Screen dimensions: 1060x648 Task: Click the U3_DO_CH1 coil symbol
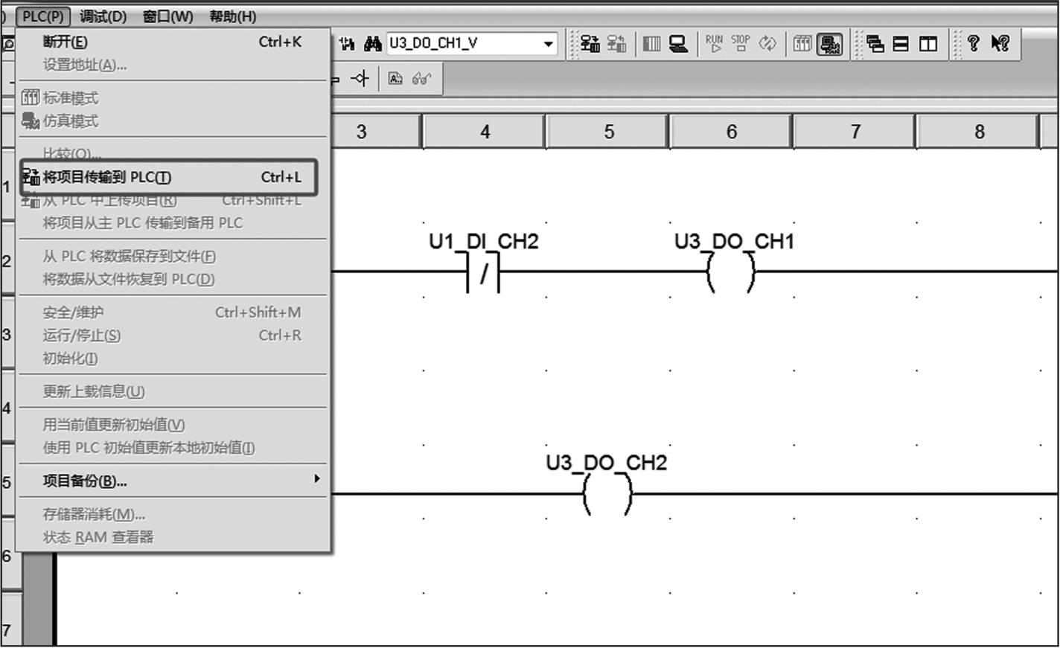730,273
